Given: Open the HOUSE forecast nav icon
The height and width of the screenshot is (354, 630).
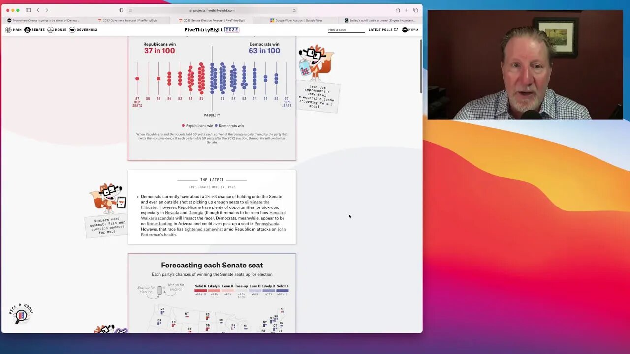Looking at the screenshot, I should 50,29.
